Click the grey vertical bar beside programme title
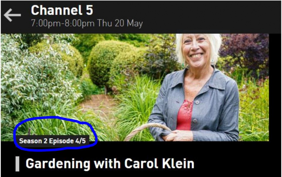 tap(17, 164)
